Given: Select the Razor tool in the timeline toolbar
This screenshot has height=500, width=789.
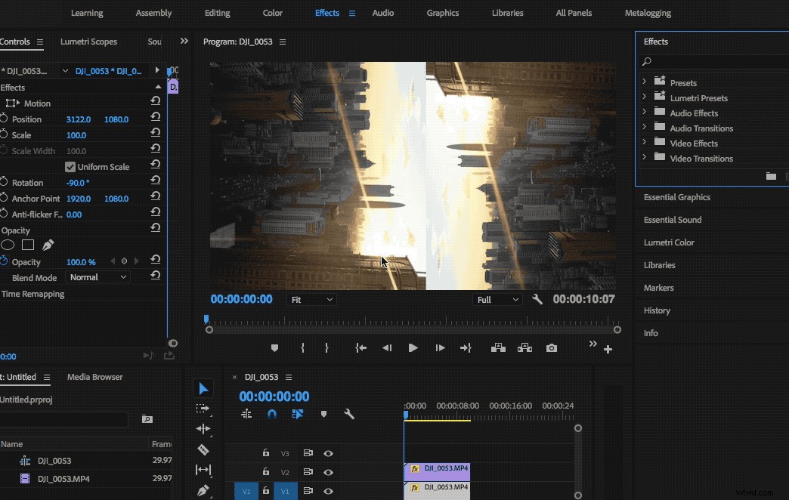Looking at the screenshot, I should [203, 449].
